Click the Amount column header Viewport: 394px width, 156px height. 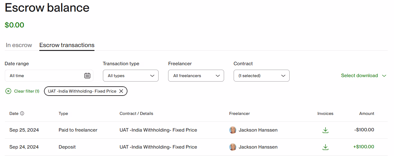[x=367, y=113]
